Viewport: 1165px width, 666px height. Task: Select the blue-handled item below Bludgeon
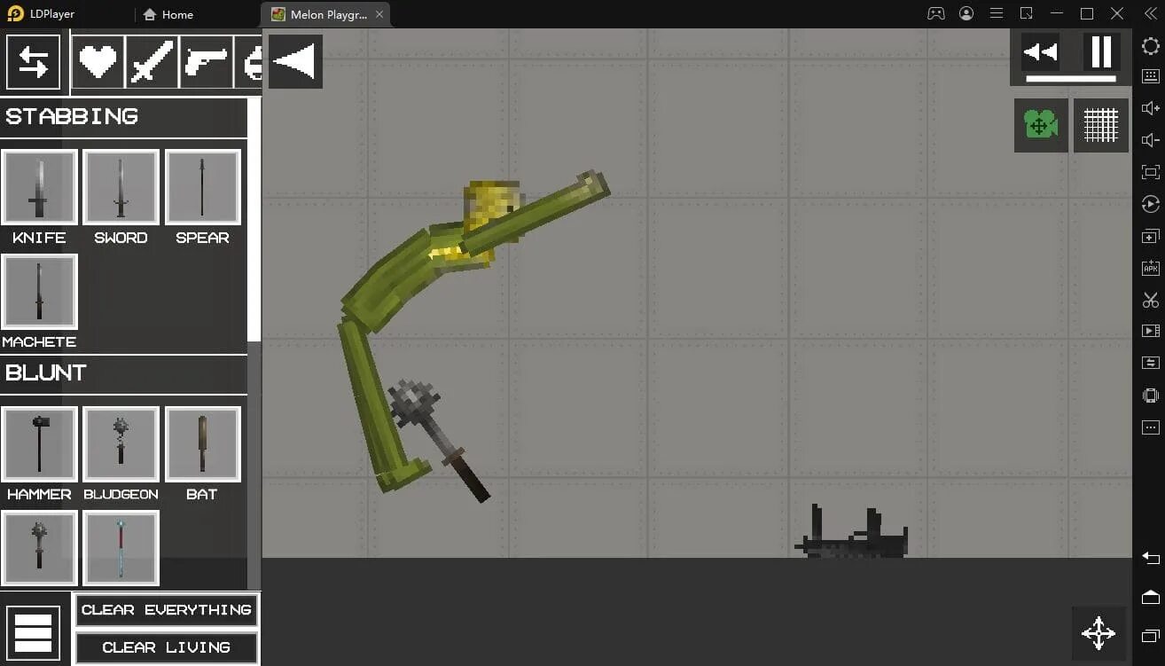pyautogui.click(x=121, y=548)
